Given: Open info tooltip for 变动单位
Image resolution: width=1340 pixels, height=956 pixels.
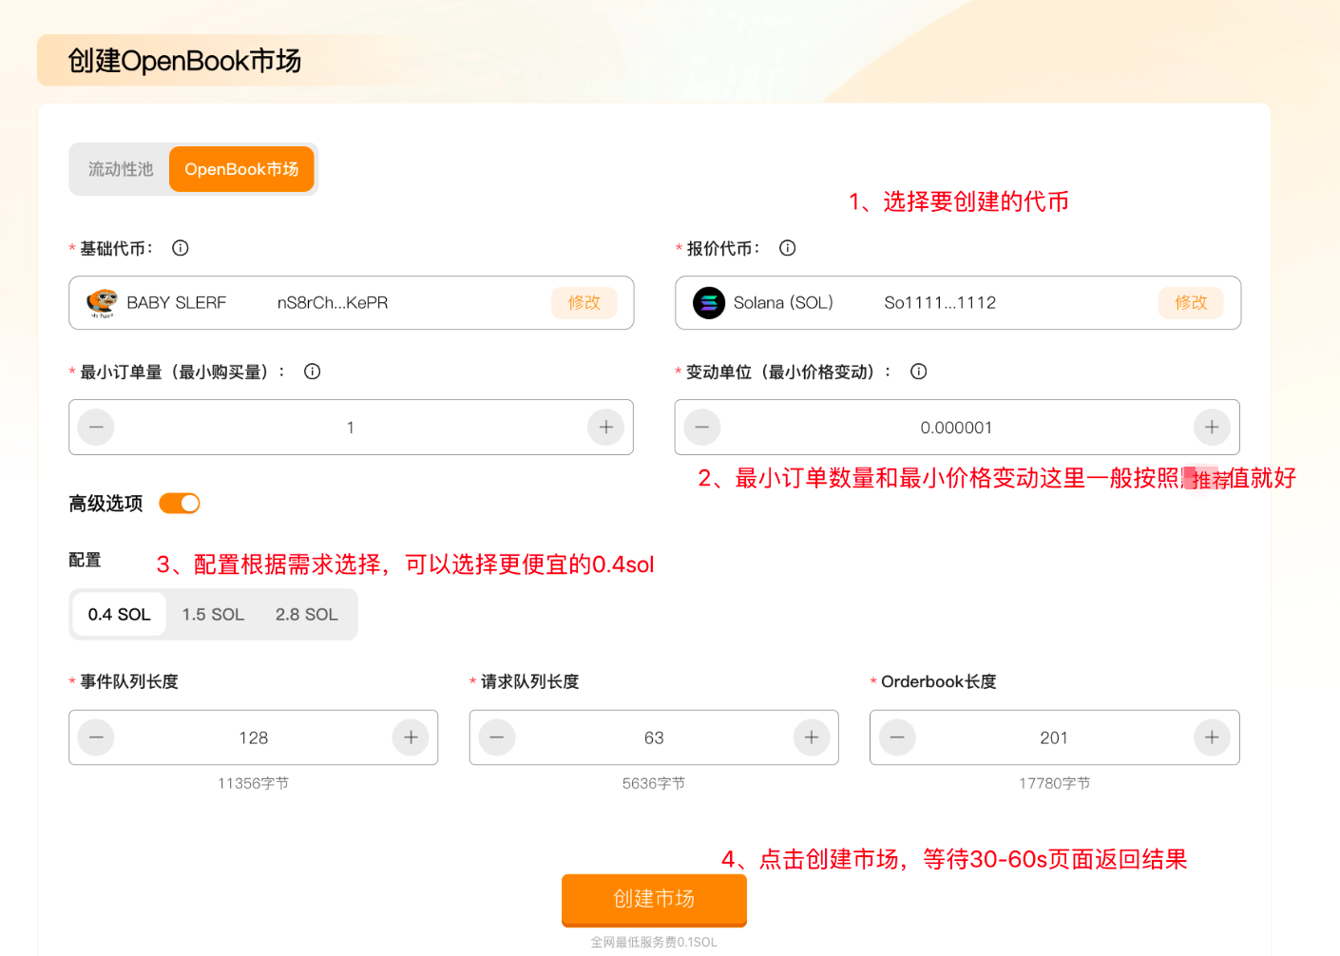Looking at the screenshot, I should point(918,372).
